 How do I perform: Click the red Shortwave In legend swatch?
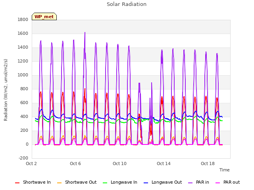point(17,183)
